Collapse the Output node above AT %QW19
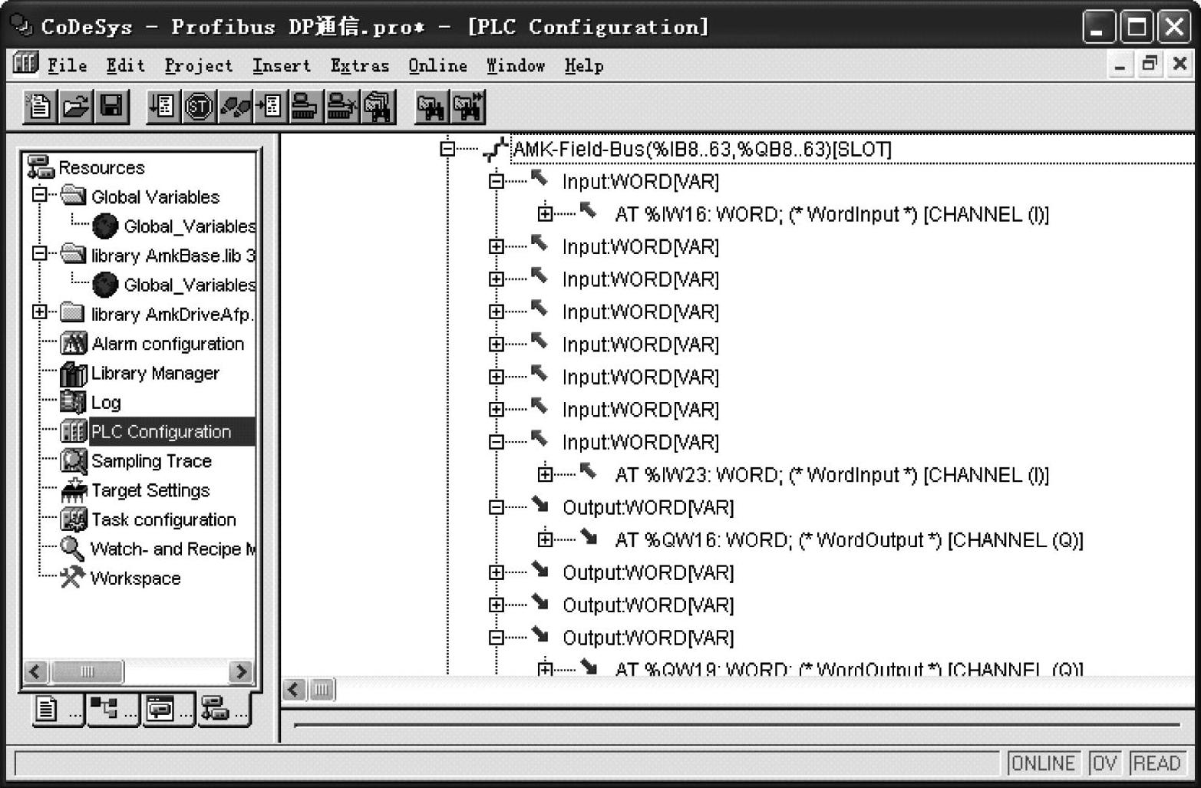This screenshot has height=788, width=1201. pos(497,637)
